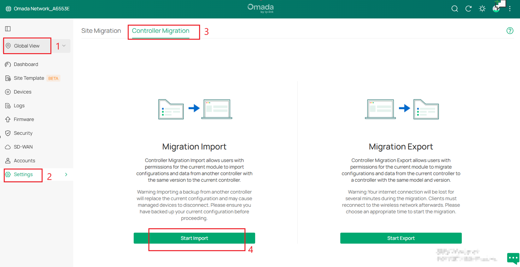
Task: Click the Migration Import folder-to-laptop illustration
Action: click(195, 109)
